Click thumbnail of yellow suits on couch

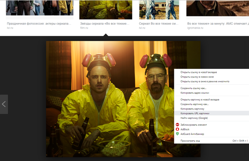[106, 10]
